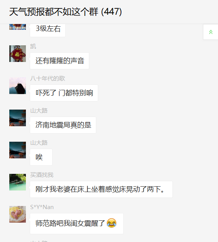The height and width of the screenshot is (242, 218).
Task: Click the sender name 八十年代的歌
Action: point(48,78)
